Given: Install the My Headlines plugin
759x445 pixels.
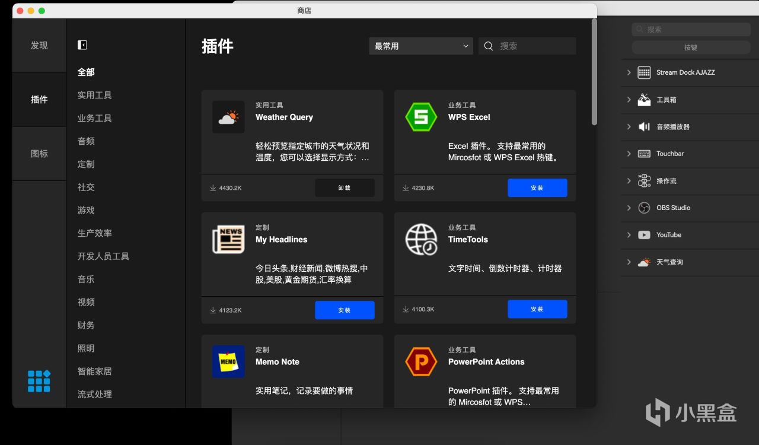Looking at the screenshot, I should point(345,310).
